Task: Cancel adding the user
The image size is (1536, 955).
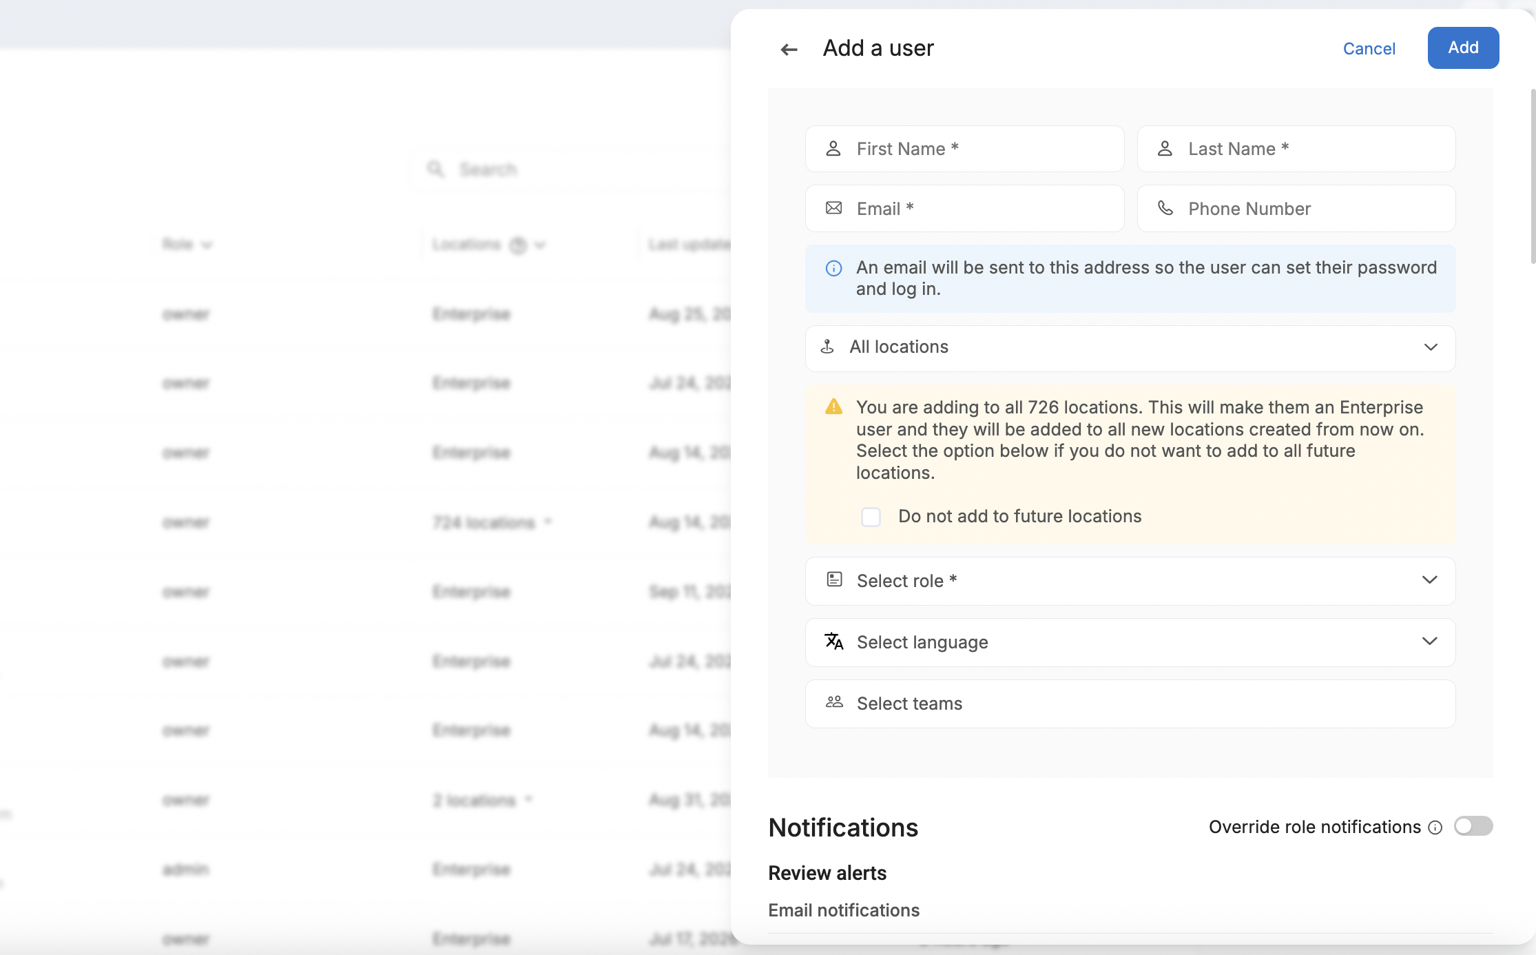Action: (1369, 48)
